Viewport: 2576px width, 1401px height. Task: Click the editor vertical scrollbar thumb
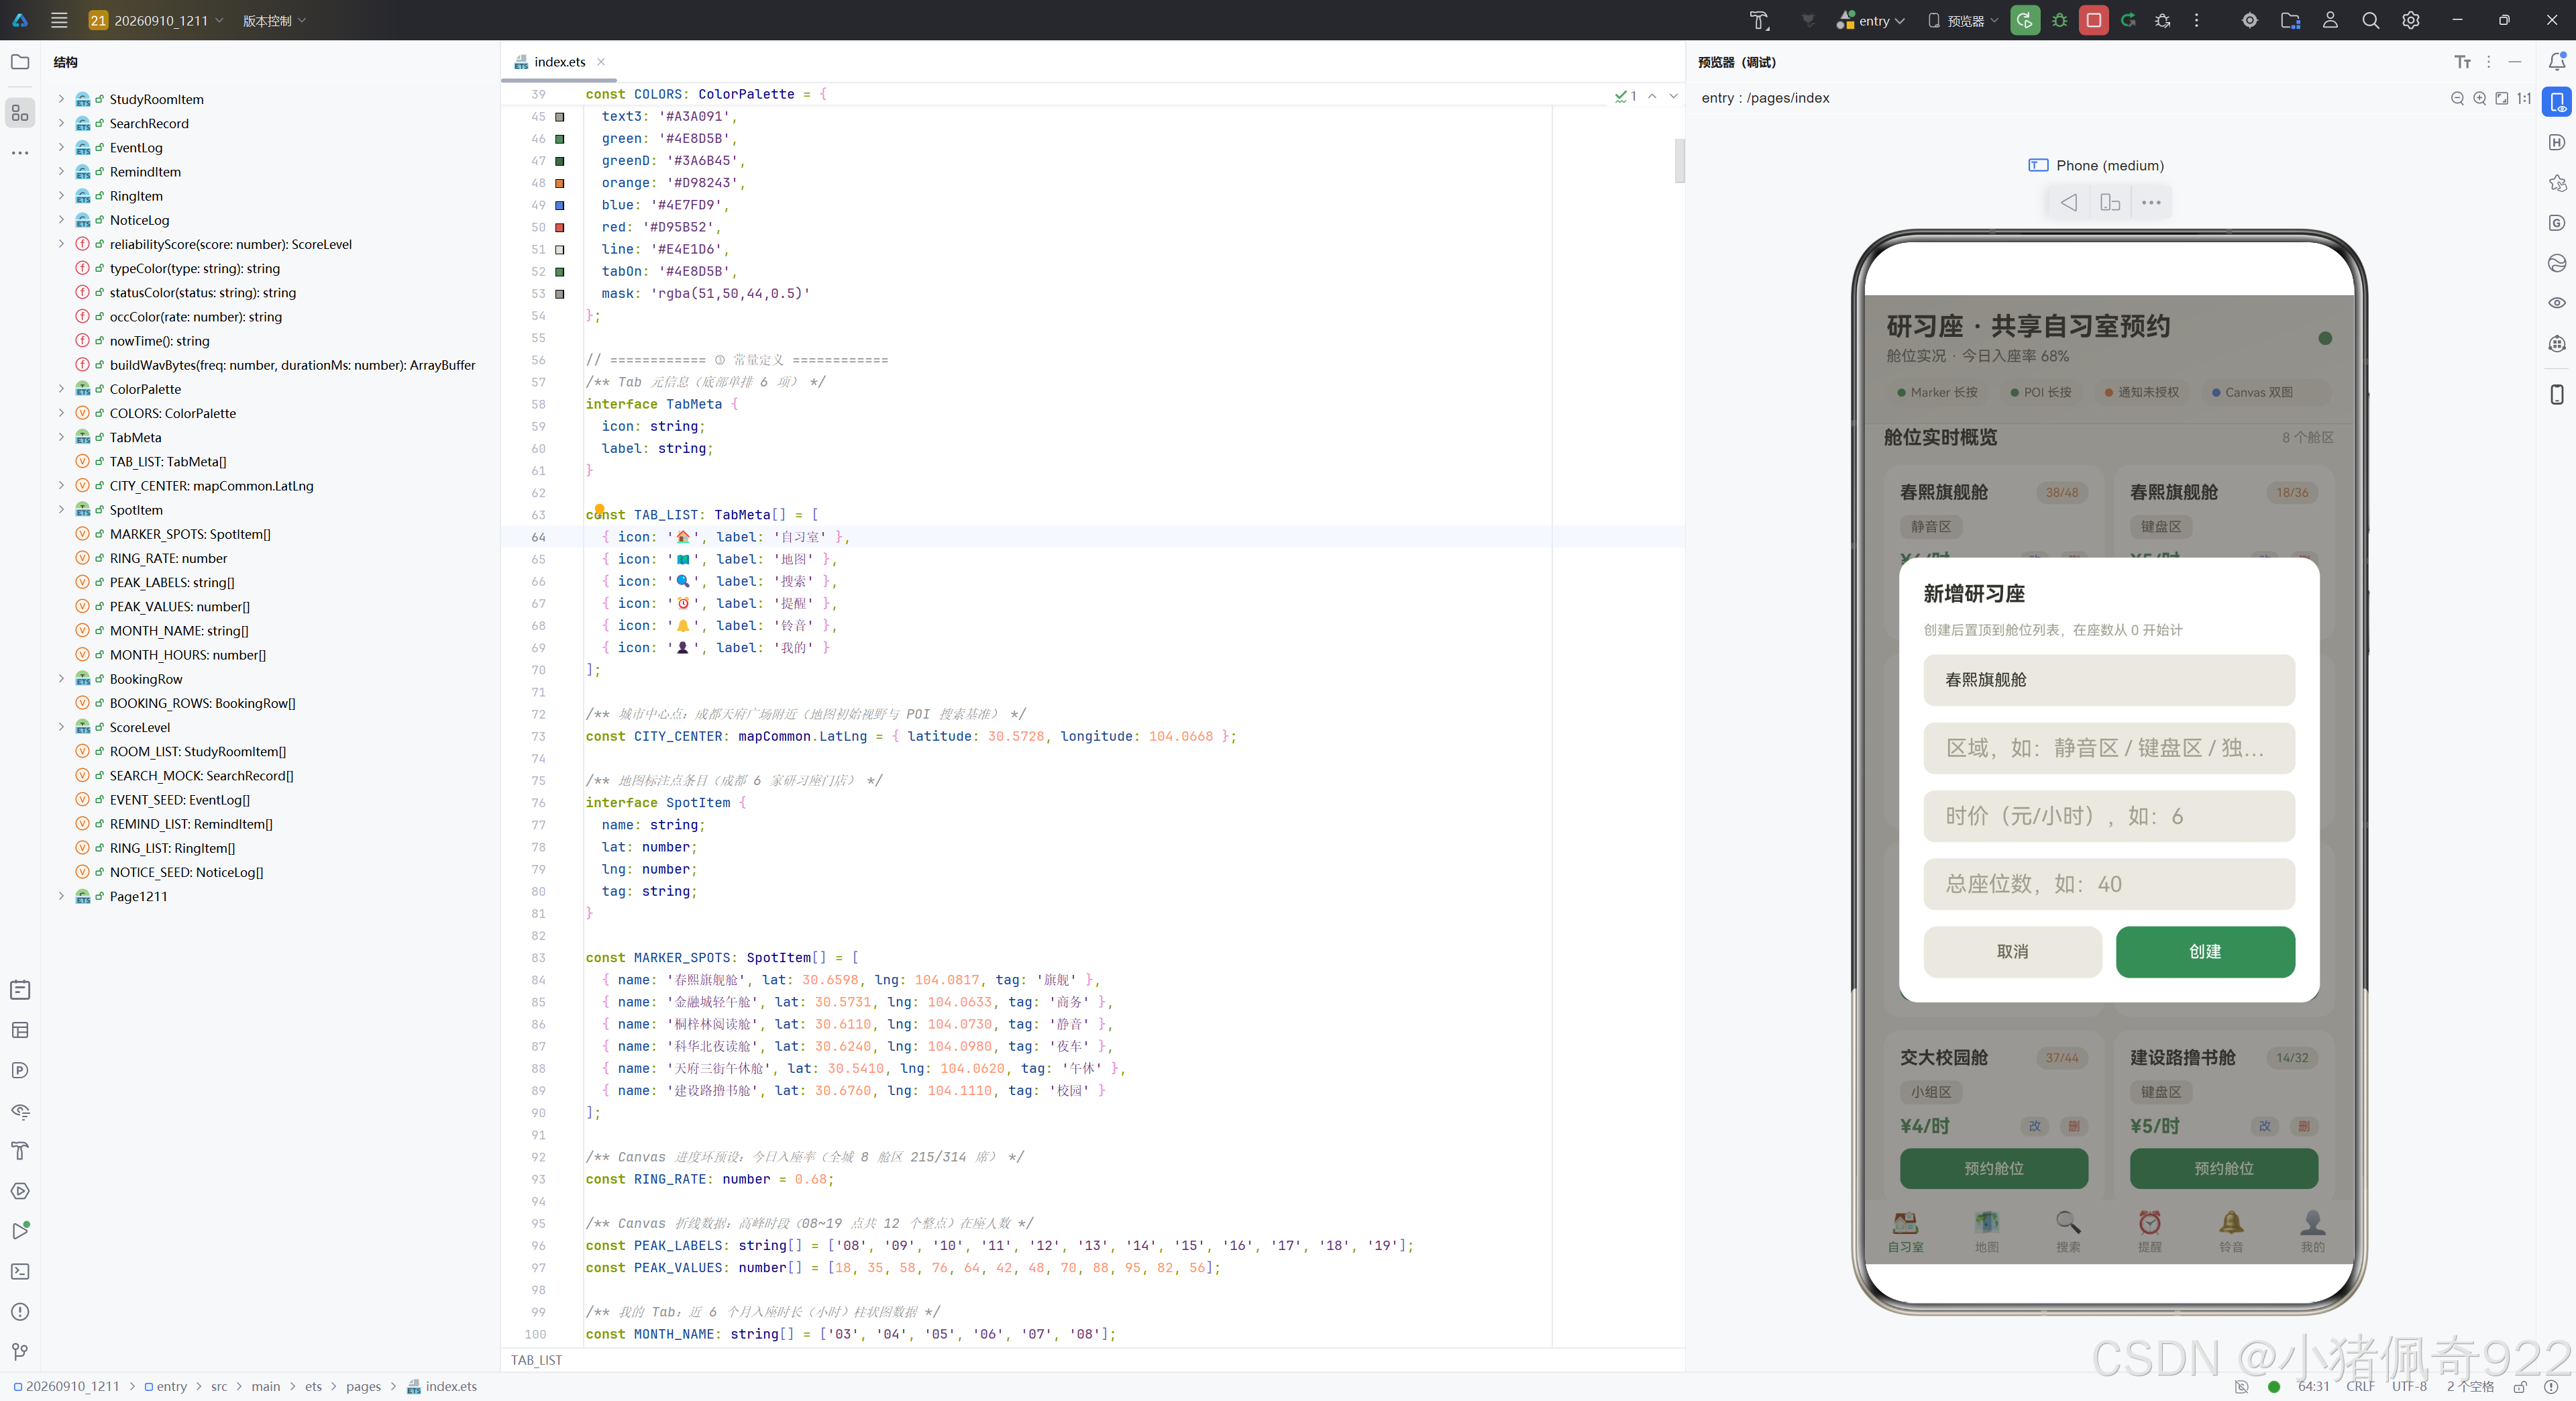click(1680, 161)
